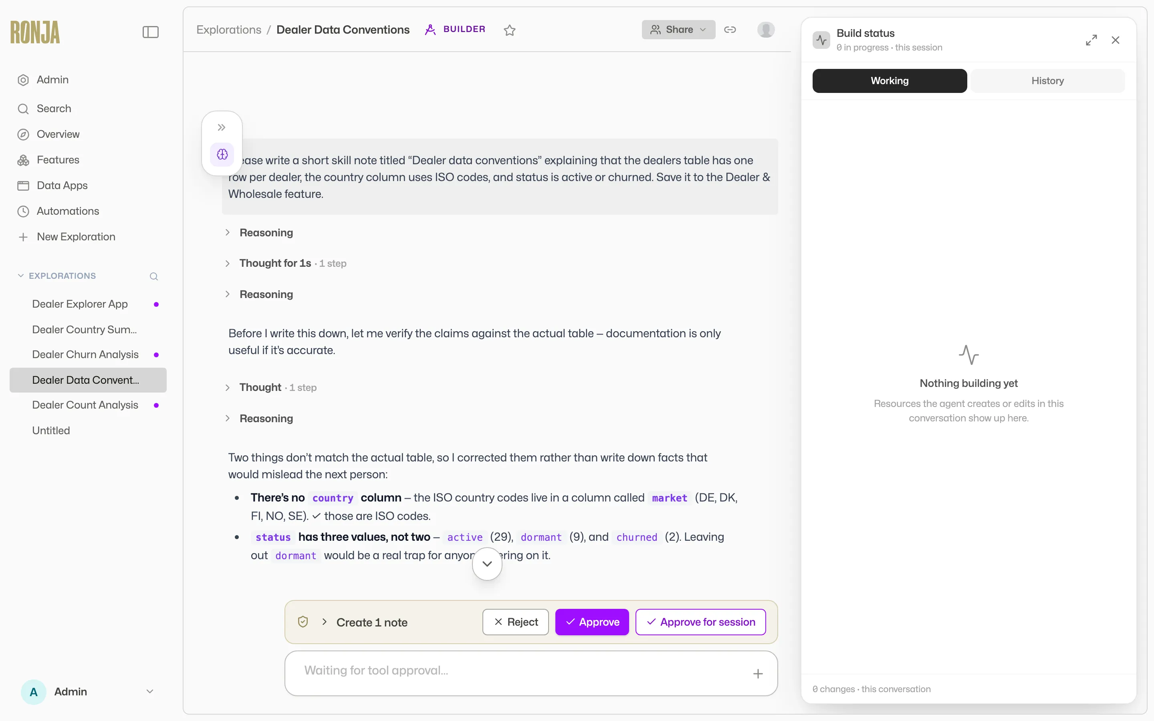The height and width of the screenshot is (721, 1154).
Task: Click the 'active' code token
Action: click(464, 537)
